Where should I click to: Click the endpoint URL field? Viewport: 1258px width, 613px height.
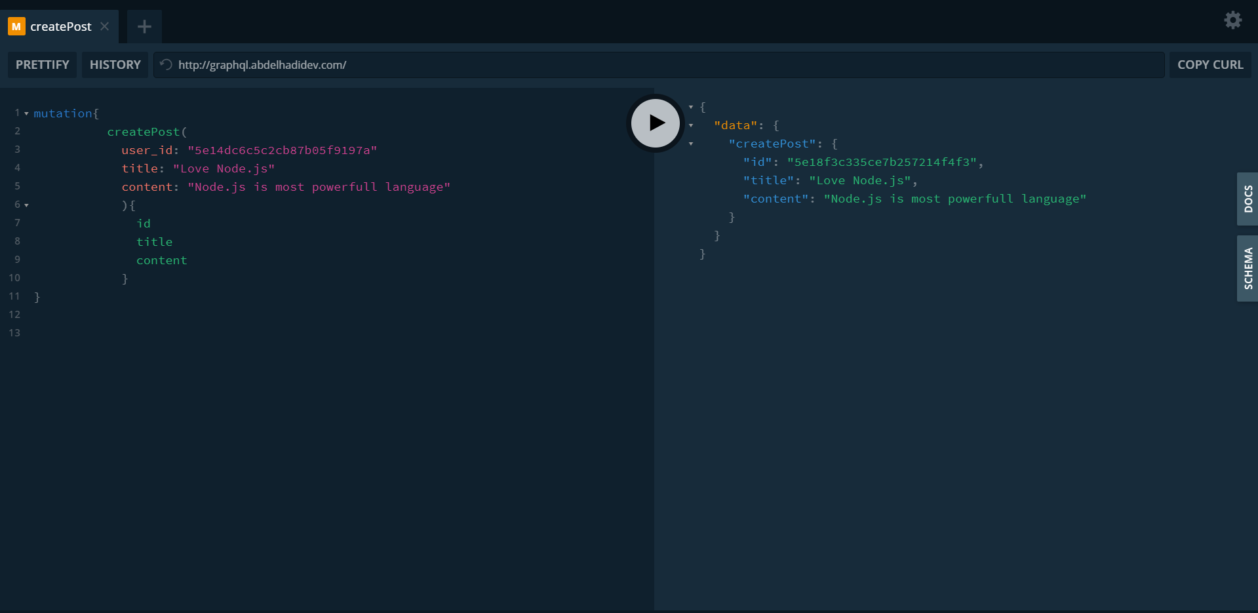point(659,65)
